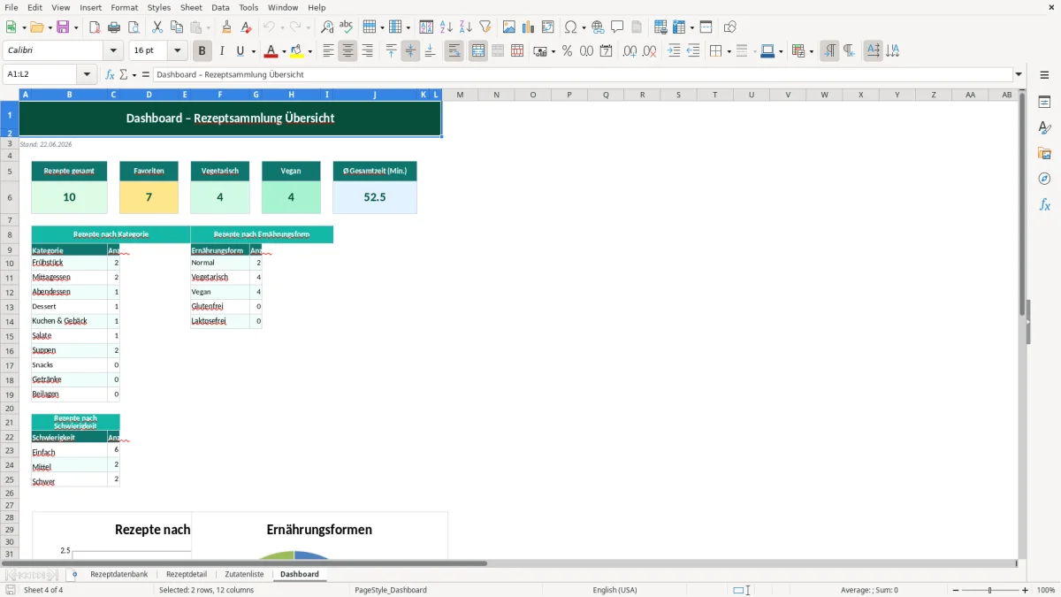Sort ascending icon
1061x597 pixels.
(446, 27)
